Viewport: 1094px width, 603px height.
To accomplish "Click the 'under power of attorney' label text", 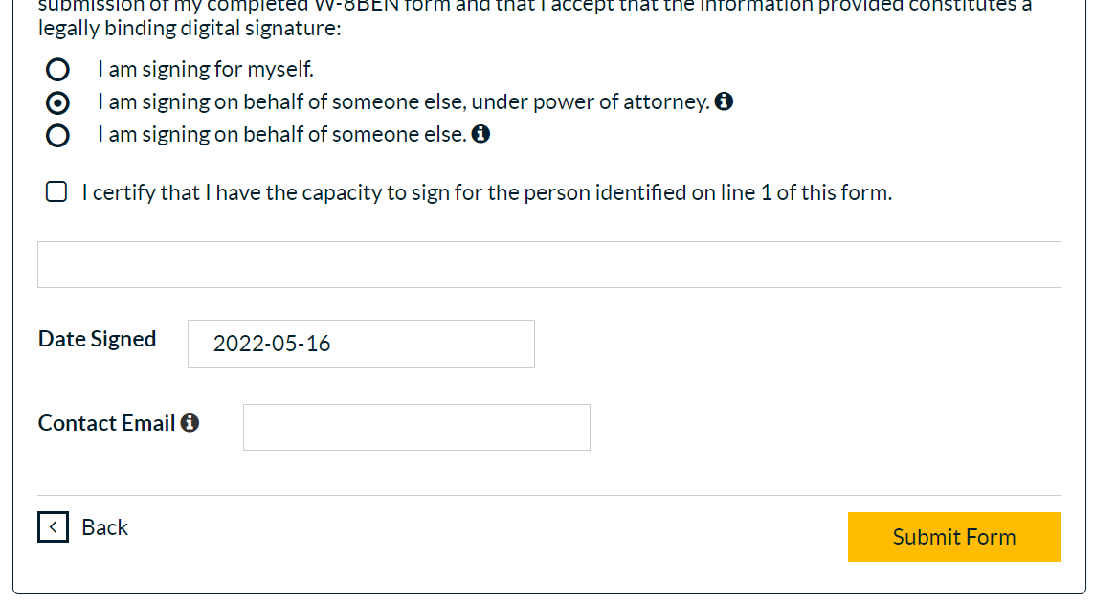I will click(403, 102).
